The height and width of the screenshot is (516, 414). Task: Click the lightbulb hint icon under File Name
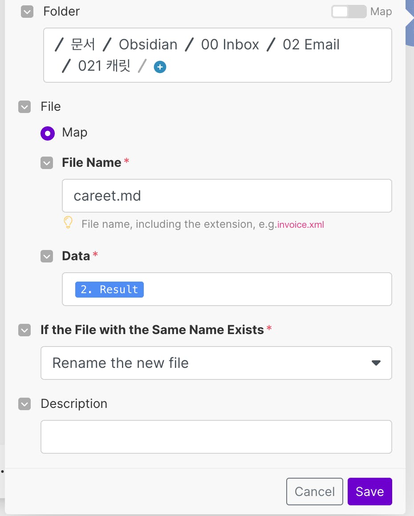click(68, 222)
